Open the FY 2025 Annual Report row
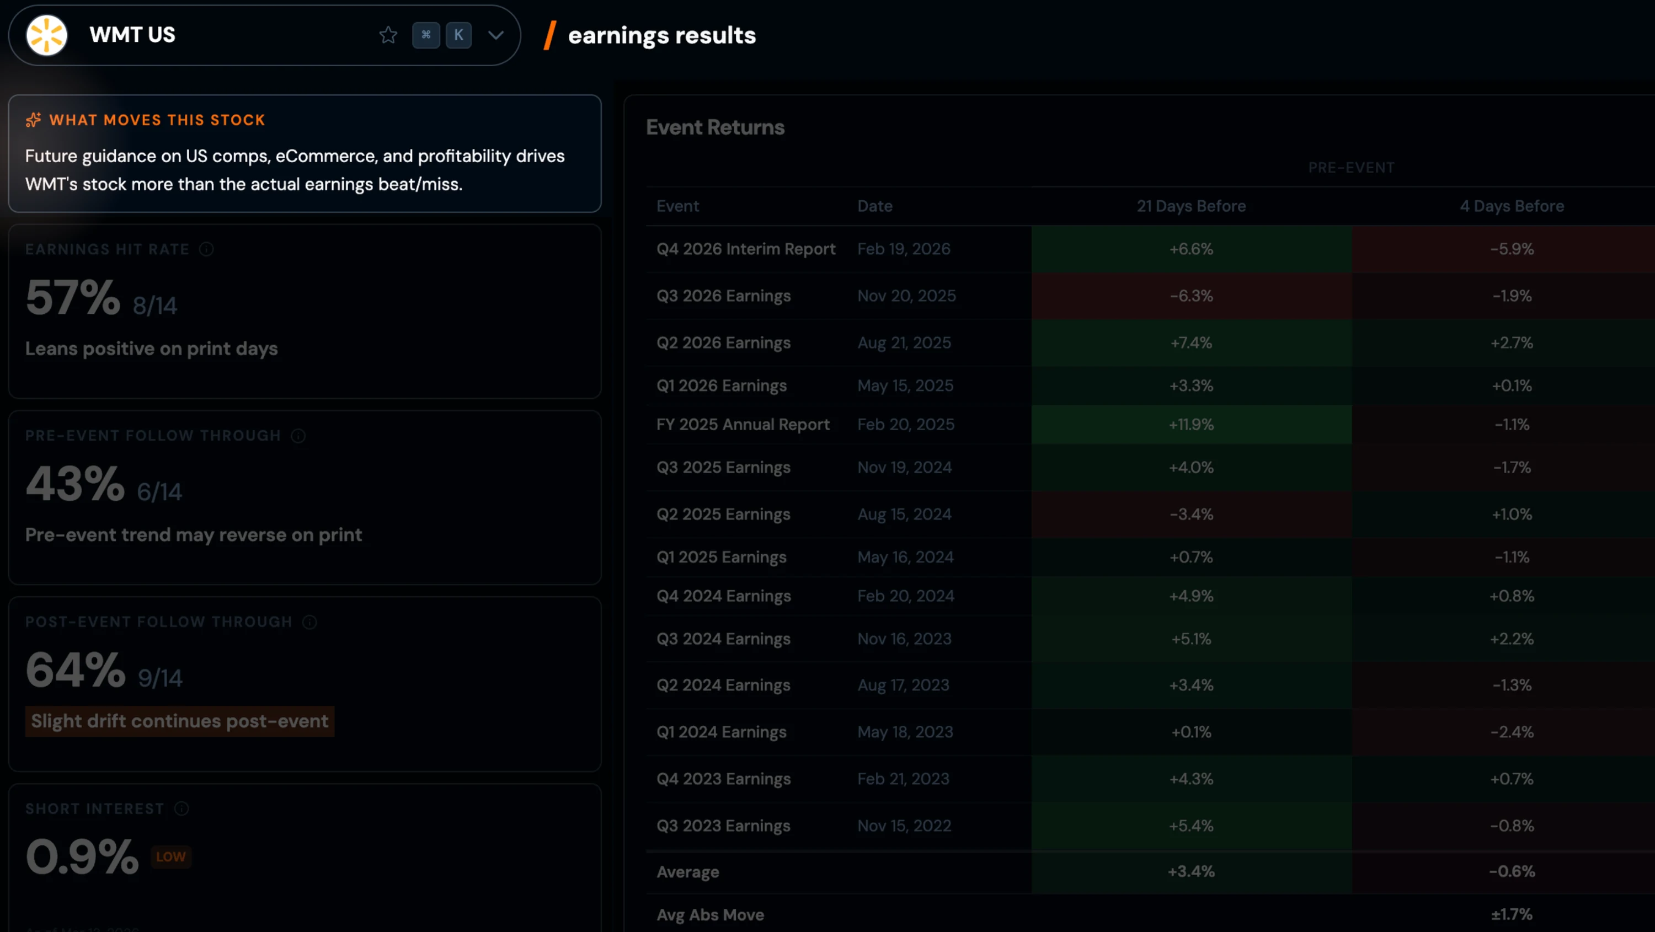Screen dimensions: 1655x932 (743, 425)
